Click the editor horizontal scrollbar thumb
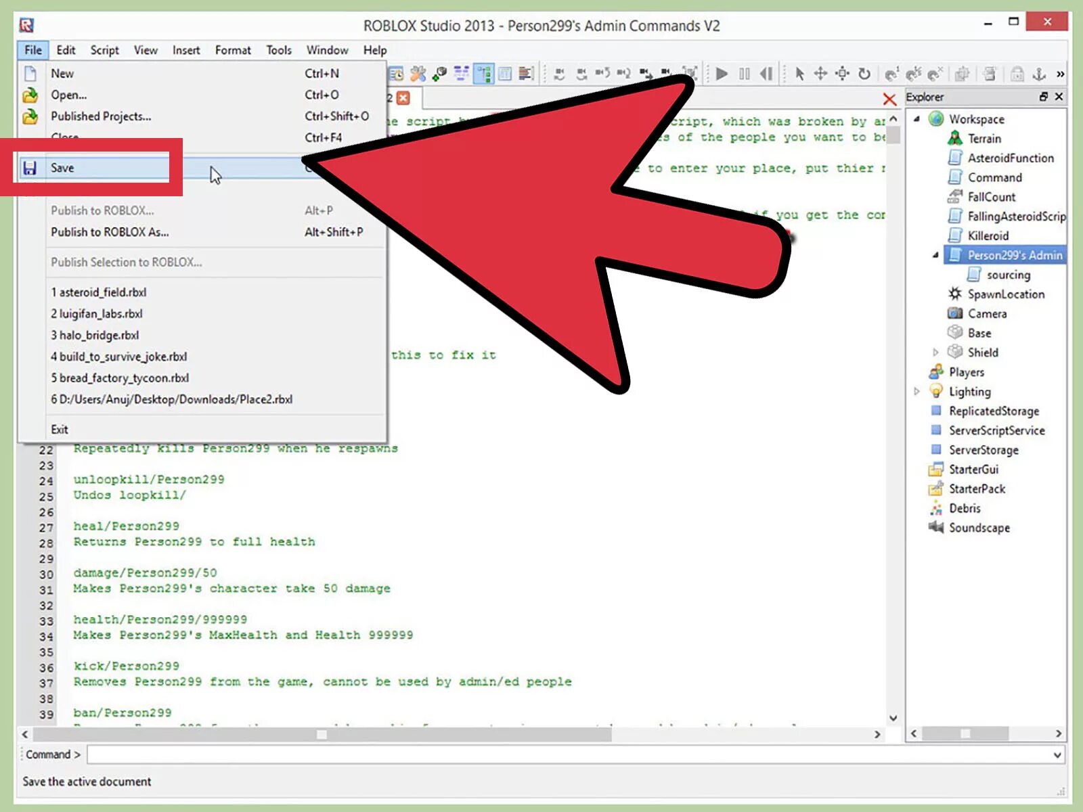This screenshot has width=1083, height=812. click(322, 734)
